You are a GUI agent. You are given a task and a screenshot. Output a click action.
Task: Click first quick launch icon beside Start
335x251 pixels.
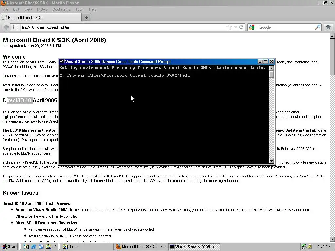[x=26, y=247]
